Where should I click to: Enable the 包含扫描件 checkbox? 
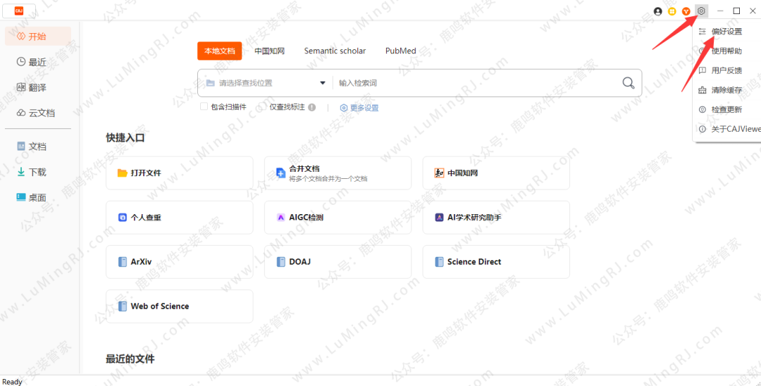point(204,107)
